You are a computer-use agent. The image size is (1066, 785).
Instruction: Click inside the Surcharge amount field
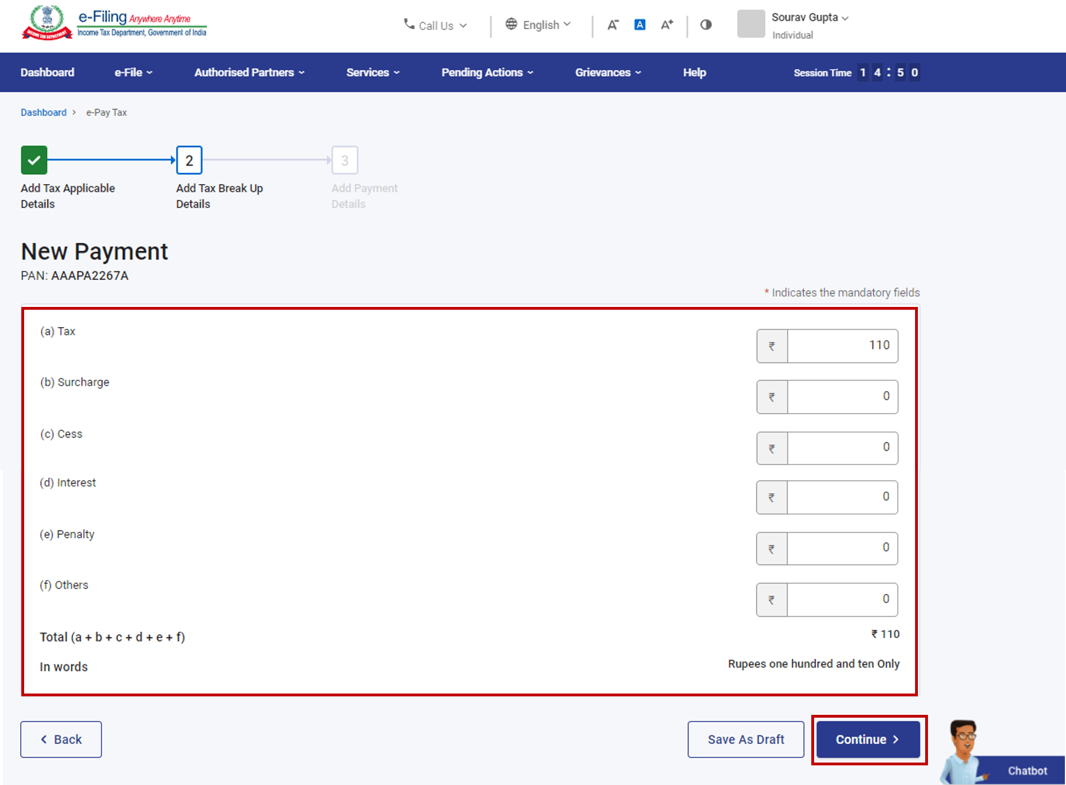click(842, 397)
